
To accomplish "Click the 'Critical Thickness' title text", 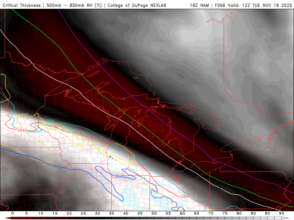I will pyautogui.click(x=22, y=5).
